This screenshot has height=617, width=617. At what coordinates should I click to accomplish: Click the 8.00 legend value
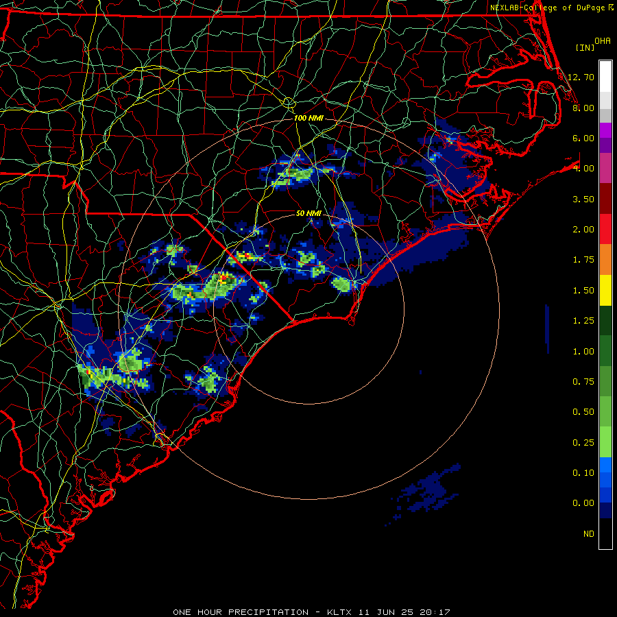pos(583,108)
